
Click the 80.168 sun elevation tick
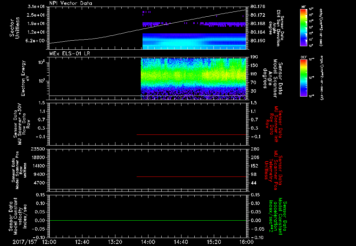(258, 24)
